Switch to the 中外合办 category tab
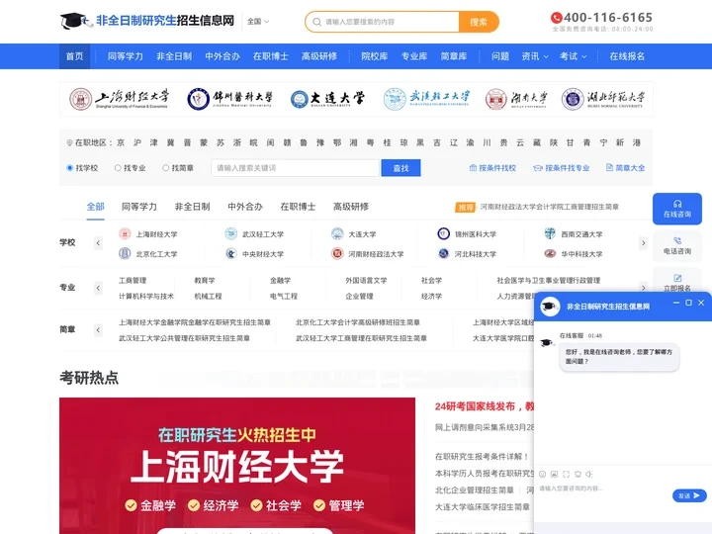This screenshot has height=534, width=712. click(x=245, y=207)
